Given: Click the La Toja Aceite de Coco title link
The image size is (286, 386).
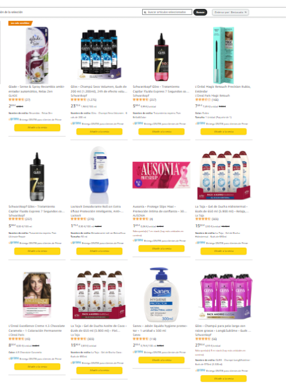Looking at the screenshot, I should click(98, 328).
